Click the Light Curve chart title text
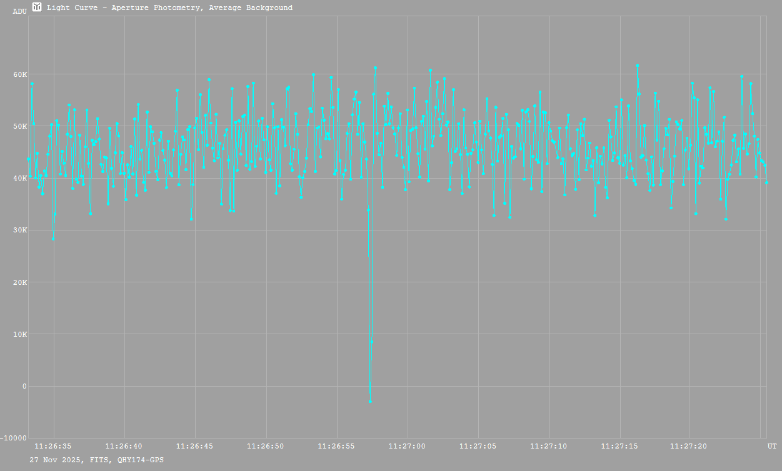 coord(169,8)
